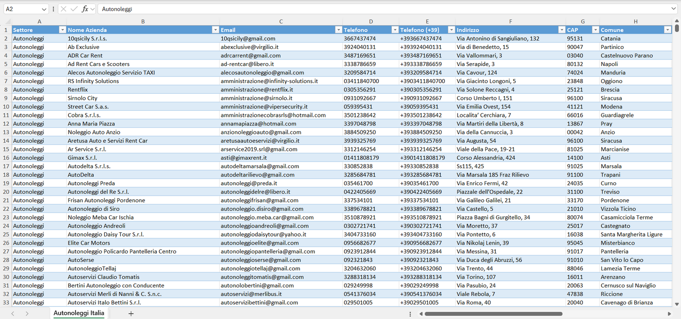Click the Cancel entry X icon
The image size is (681, 319).
pyautogui.click(x=64, y=9)
